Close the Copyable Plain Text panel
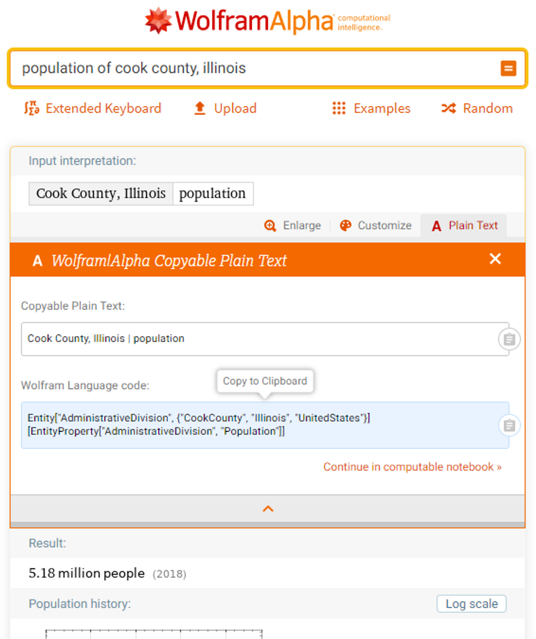This screenshot has width=536, height=639. [495, 259]
